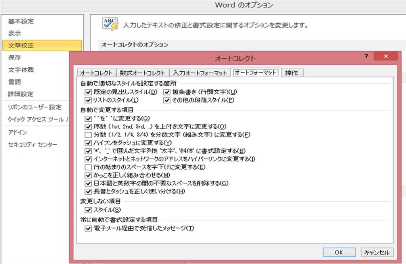Image resolution: width=406 pixels, height=264 pixels.
Task: Open the 入力オートフォーマット tab
Action: (200, 73)
